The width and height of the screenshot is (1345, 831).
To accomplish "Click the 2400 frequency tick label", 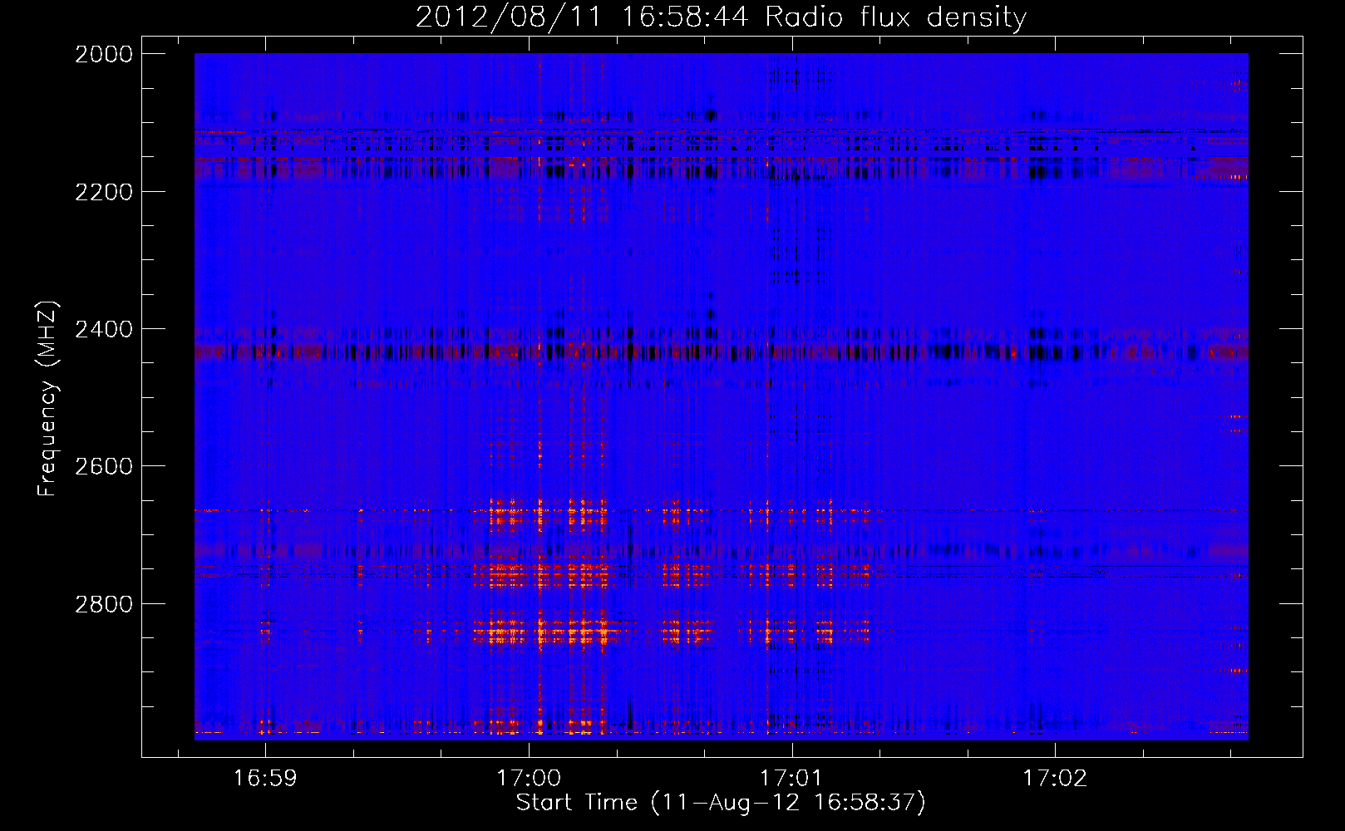I will point(104,329).
